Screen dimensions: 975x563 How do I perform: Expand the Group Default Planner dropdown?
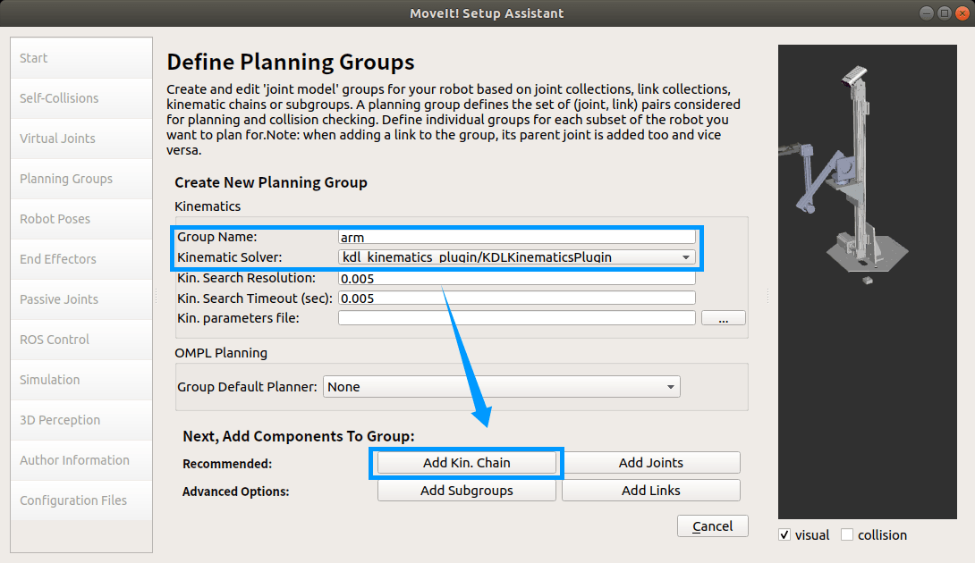tap(501, 387)
